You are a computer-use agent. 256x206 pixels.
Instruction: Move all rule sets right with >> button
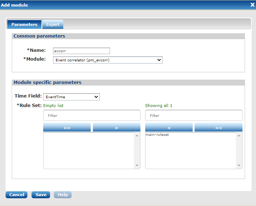(x=67, y=128)
